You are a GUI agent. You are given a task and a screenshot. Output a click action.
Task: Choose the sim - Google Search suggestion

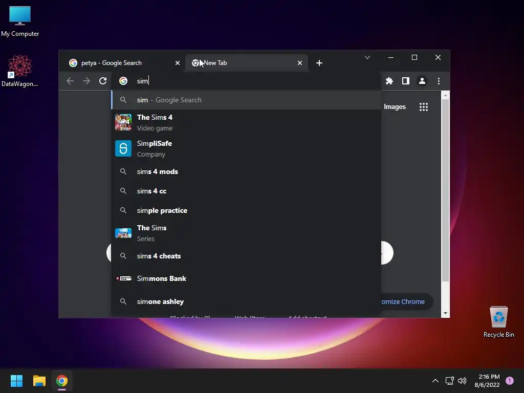tap(246, 100)
